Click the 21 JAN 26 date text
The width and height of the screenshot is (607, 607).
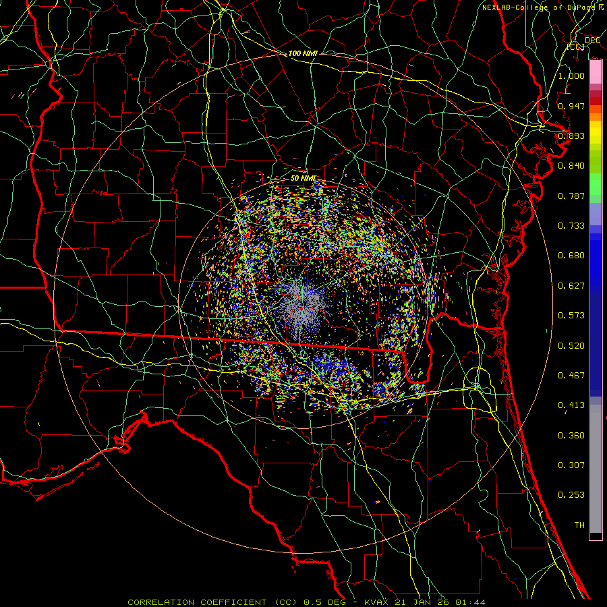tap(422, 602)
